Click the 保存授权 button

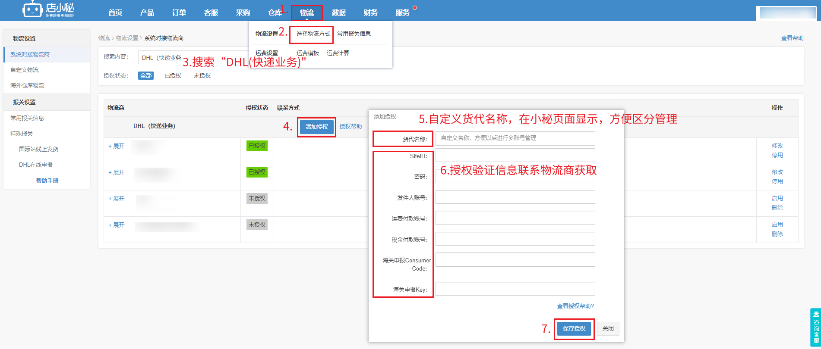tap(574, 329)
